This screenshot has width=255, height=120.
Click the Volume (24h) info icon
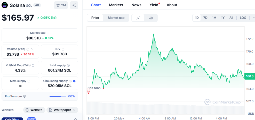28,49
